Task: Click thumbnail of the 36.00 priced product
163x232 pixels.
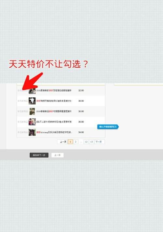Action: pos(32,122)
